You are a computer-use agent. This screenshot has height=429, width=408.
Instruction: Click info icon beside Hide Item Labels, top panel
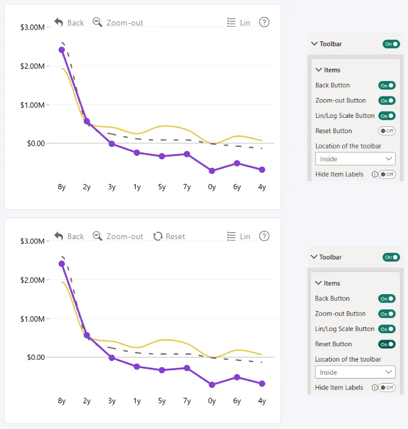pyautogui.click(x=375, y=175)
